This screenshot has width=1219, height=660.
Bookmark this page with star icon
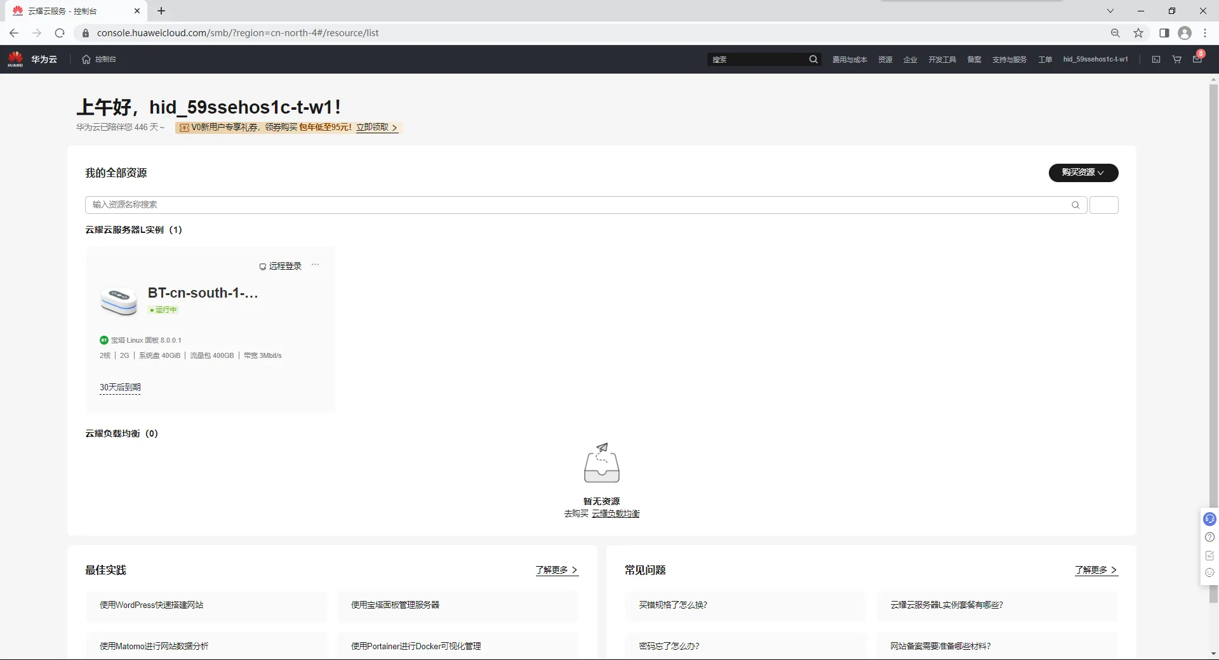point(1138,33)
